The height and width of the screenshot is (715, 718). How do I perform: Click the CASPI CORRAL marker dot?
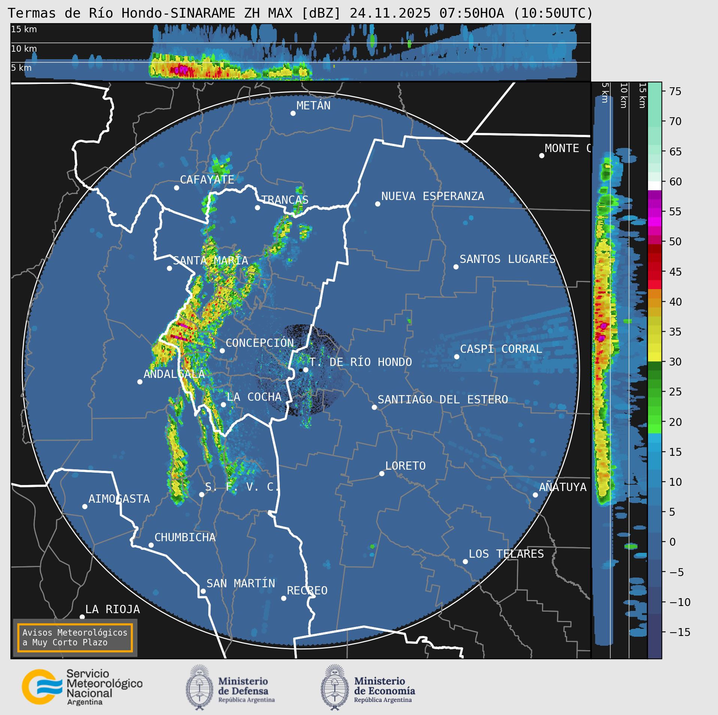click(457, 357)
